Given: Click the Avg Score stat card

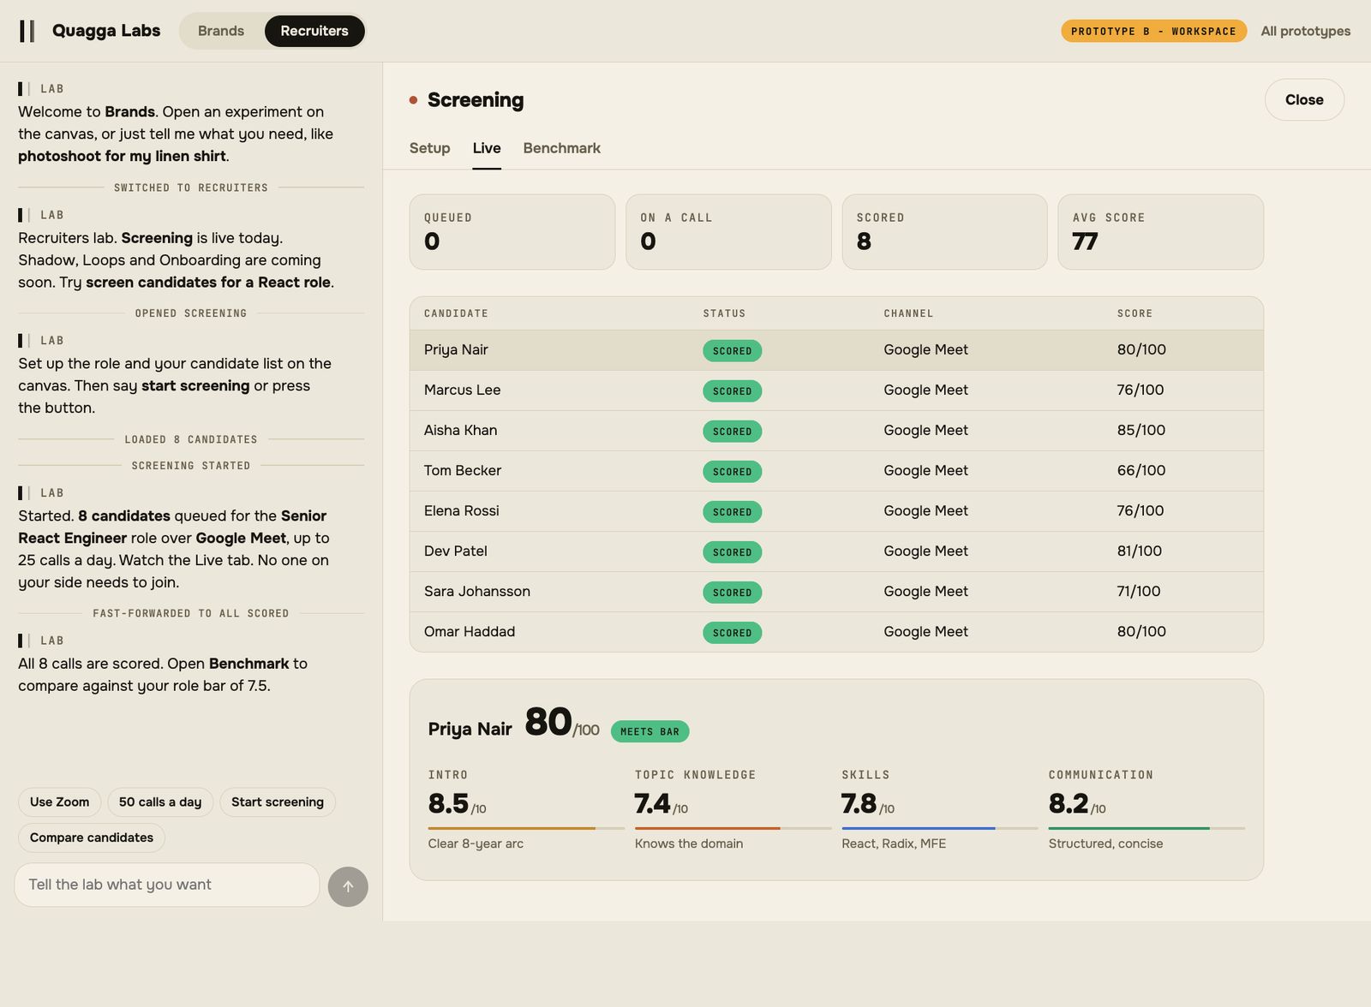Looking at the screenshot, I should [x=1161, y=232].
